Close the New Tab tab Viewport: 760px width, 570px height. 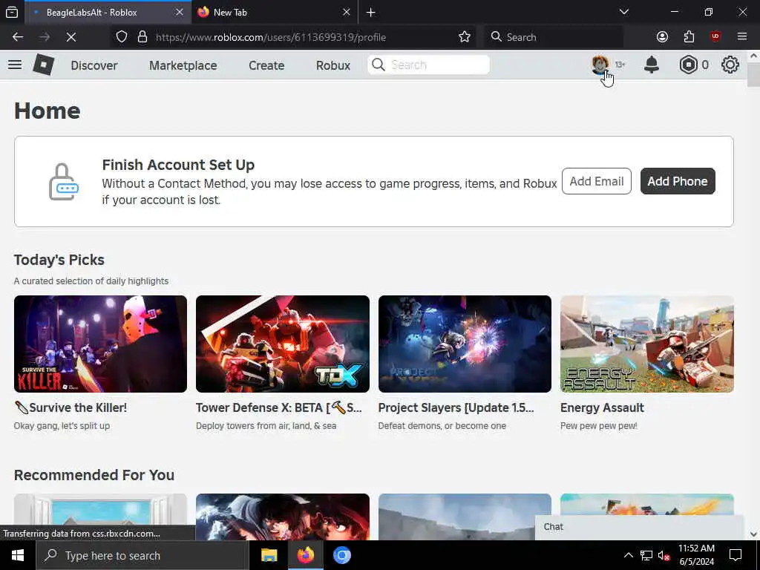[x=346, y=12]
